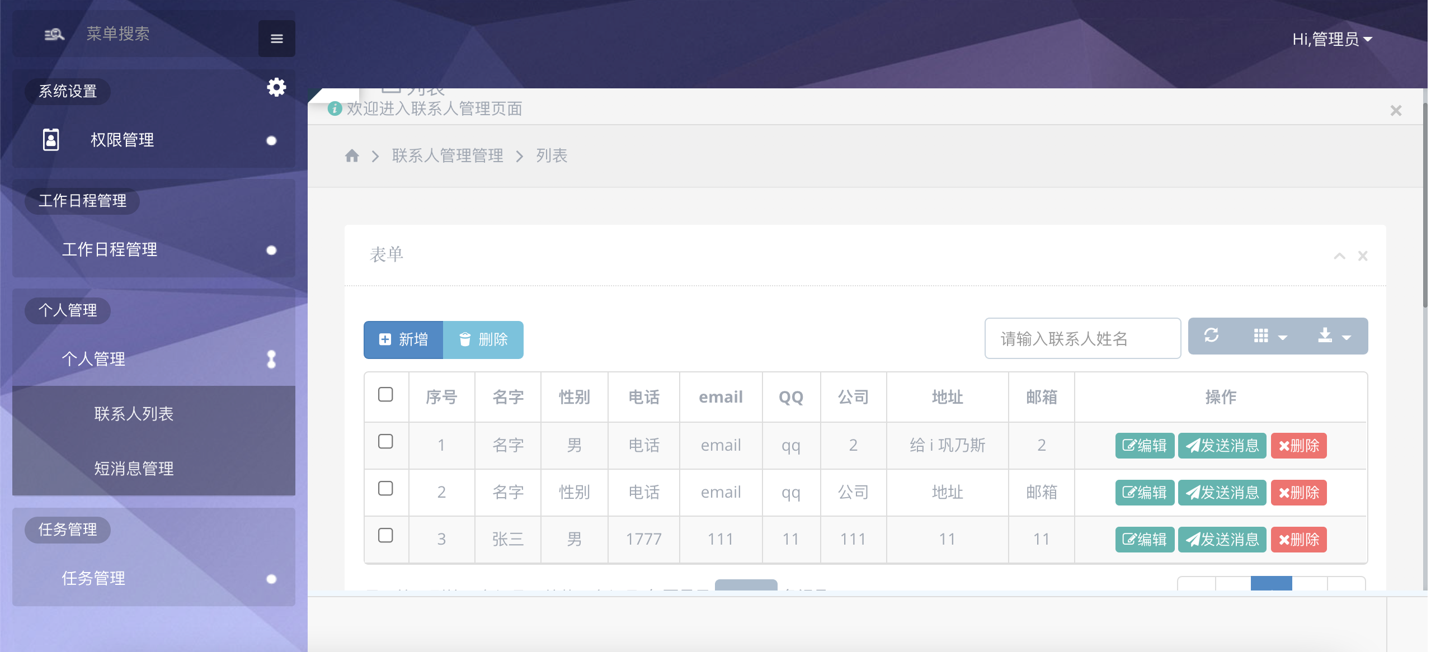Click the 权限管理 ID badge icon
Screen dimensions: 1431x652
[x=51, y=139]
